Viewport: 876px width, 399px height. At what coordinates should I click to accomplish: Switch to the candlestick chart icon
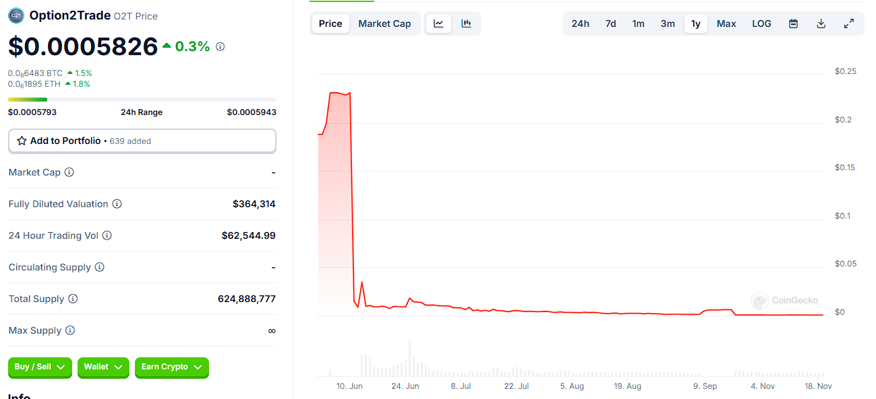click(x=466, y=24)
